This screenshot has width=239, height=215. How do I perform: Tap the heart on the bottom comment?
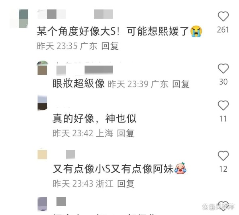[x=223, y=206]
